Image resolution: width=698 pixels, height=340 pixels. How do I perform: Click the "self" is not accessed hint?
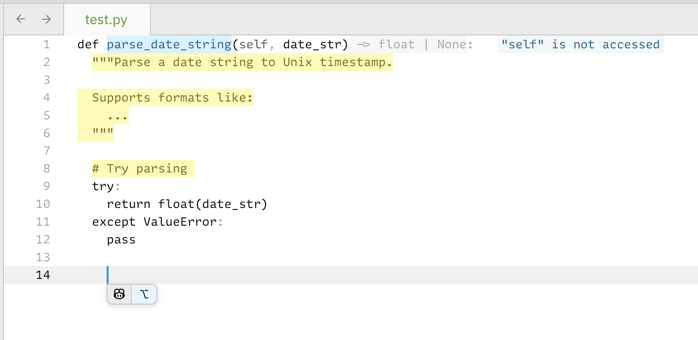tap(581, 44)
